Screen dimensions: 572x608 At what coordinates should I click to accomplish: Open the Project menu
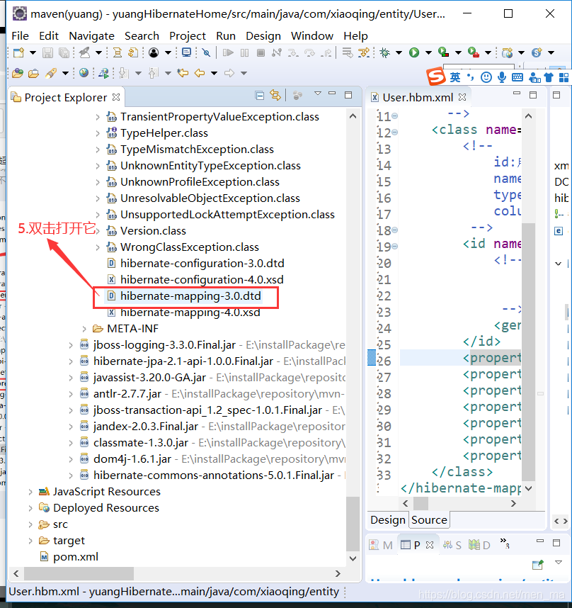pos(188,36)
